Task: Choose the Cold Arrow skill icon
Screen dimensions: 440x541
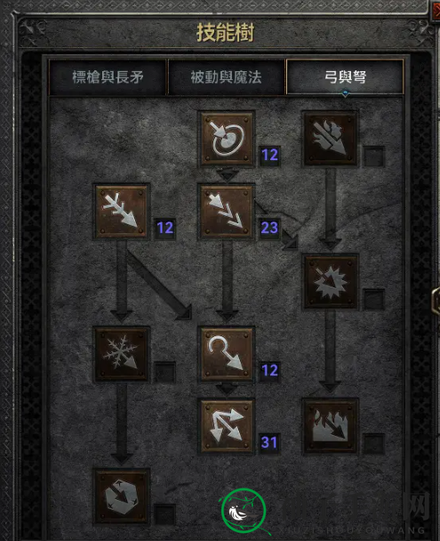Action: click(122, 212)
